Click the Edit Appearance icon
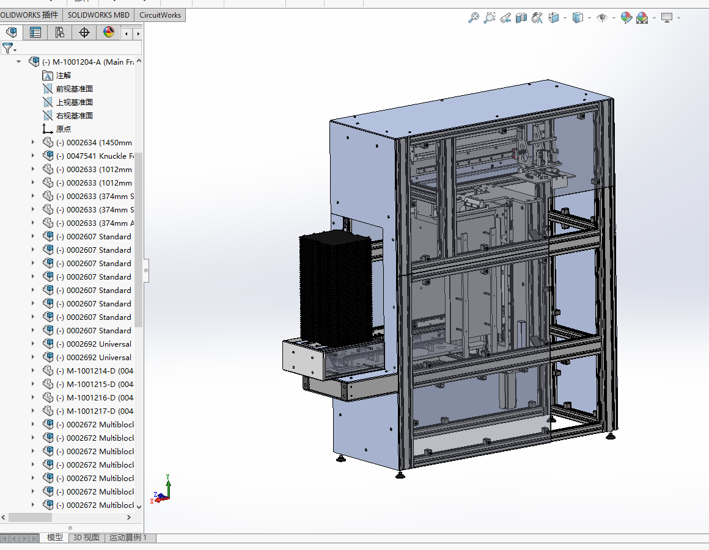Image resolution: width=709 pixels, height=550 pixels. coord(626,18)
